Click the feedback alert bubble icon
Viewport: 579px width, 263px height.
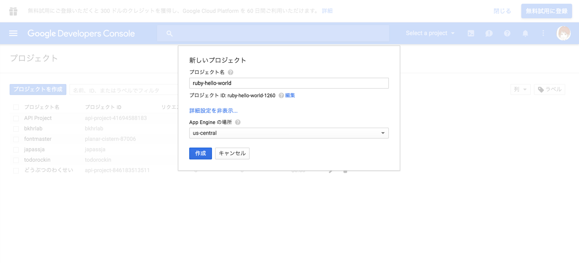489,33
